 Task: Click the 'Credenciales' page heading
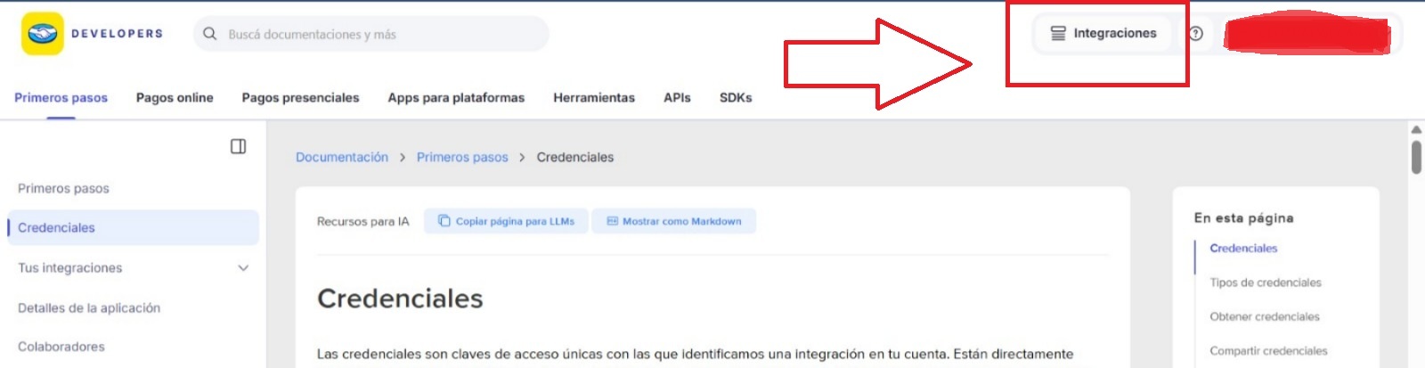coord(400,298)
